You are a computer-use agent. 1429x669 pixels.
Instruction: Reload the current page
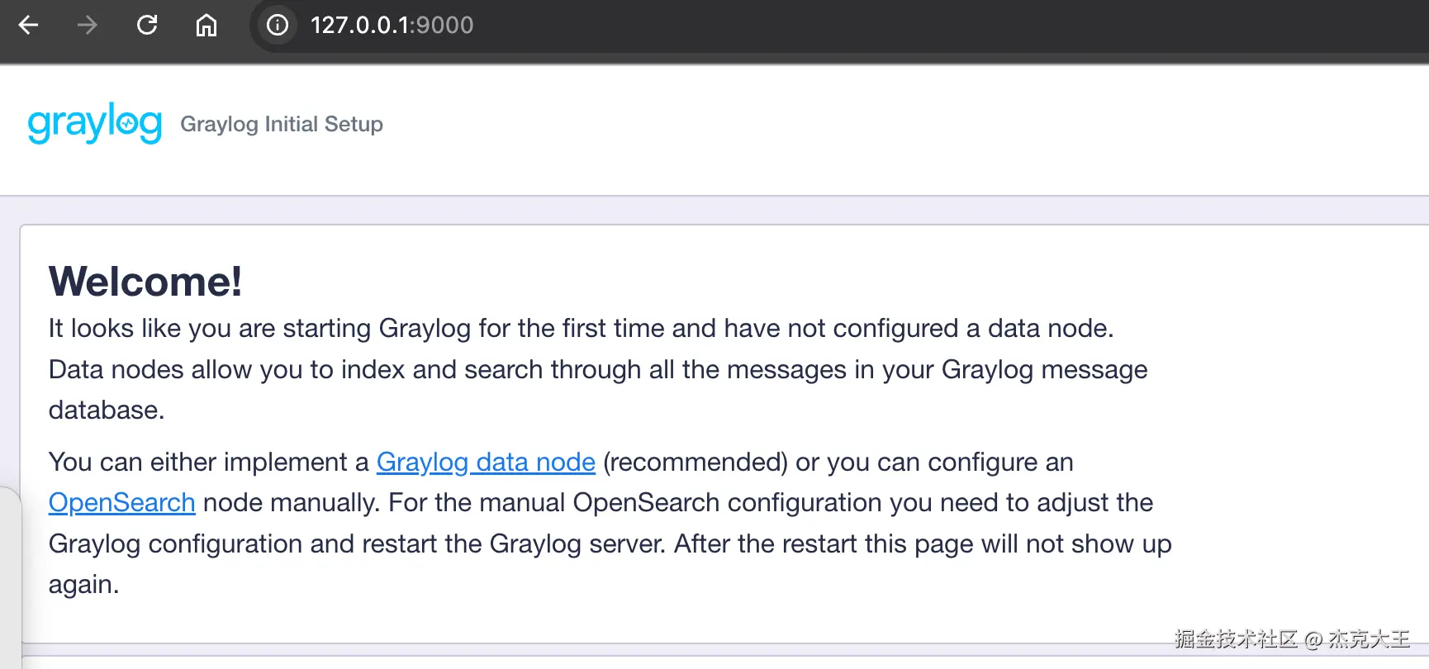pyautogui.click(x=147, y=26)
